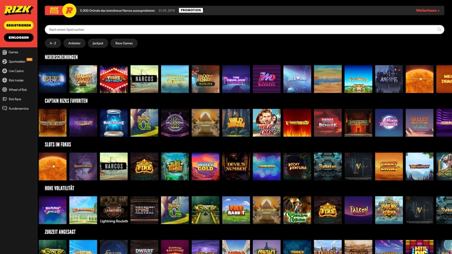Open Moon Princess game tile
The width and height of the screenshot is (452, 254).
click(x=389, y=123)
